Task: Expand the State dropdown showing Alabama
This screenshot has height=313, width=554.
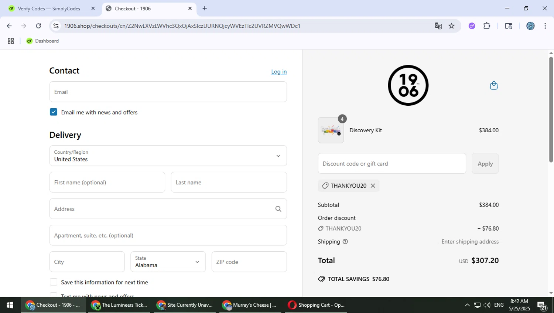Action: [168, 262]
